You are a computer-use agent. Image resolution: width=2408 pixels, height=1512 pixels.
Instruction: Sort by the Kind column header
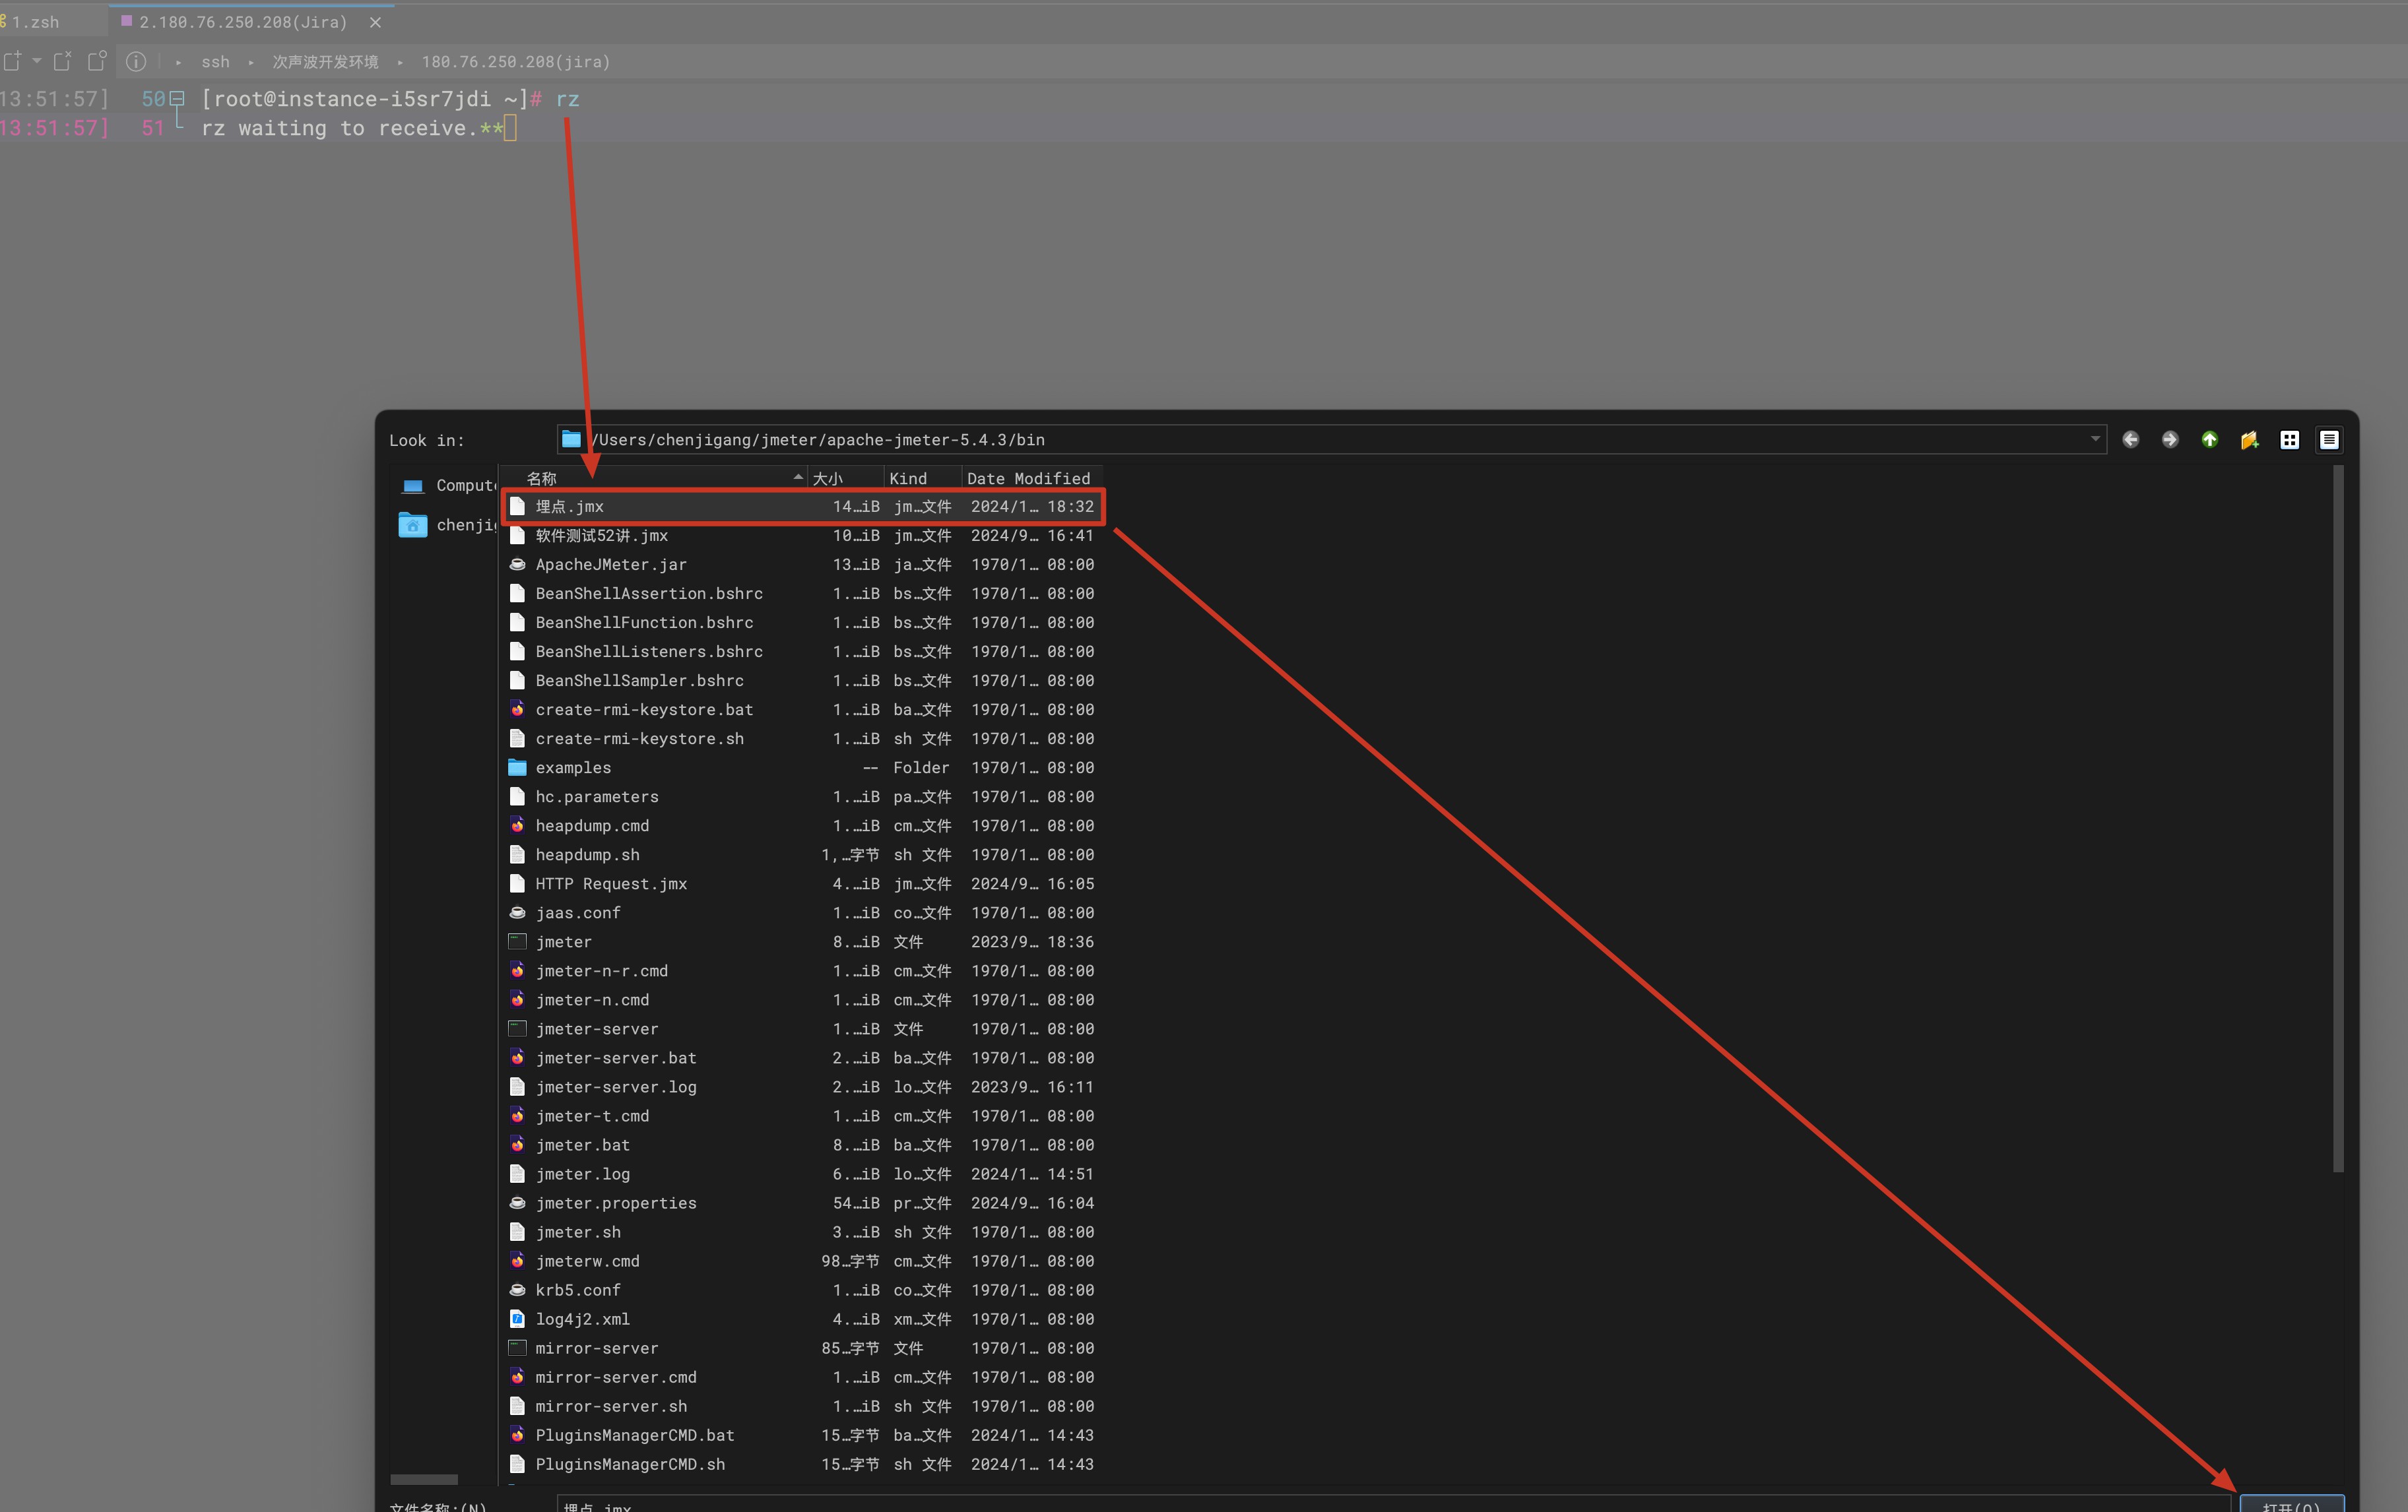(x=922, y=479)
